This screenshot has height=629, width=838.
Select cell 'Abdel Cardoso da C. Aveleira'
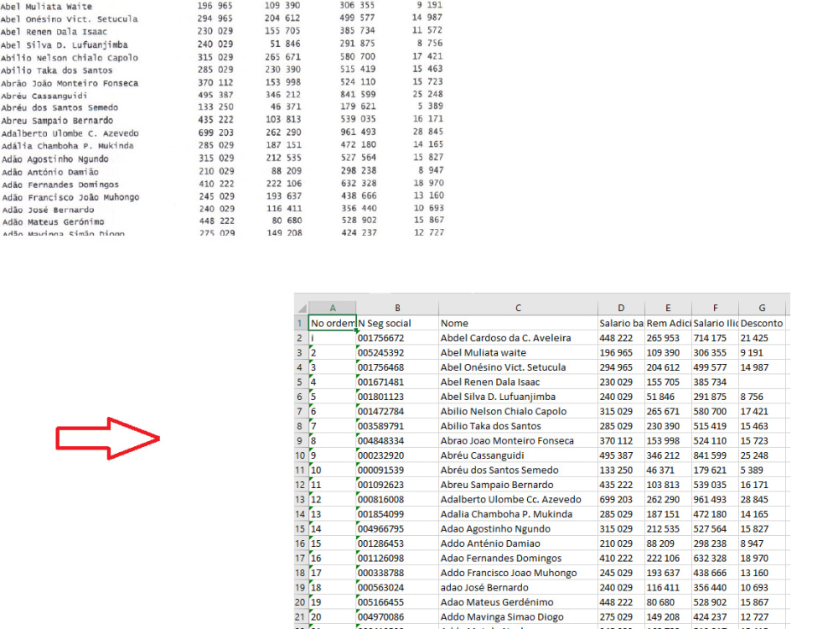[518, 338]
